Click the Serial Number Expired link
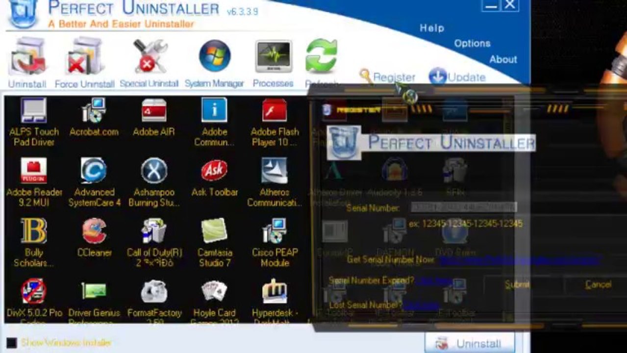The image size is (627, 353). 435,281
